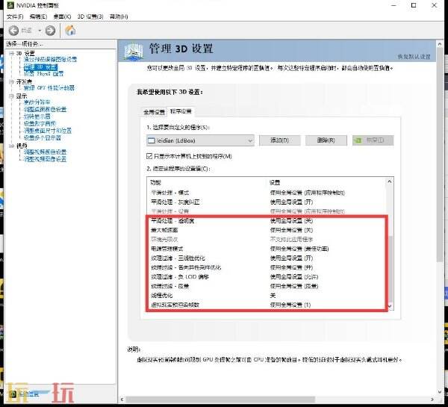Click horizontal scrollbar right arrow

click(432, 400)
